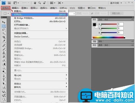Open the 窗口(W) menu

click(92, 8)
